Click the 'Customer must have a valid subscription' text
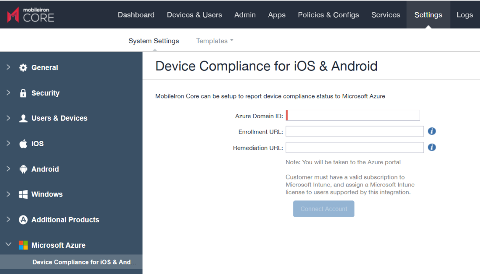 pyautogui.click(x=350, y=185)
